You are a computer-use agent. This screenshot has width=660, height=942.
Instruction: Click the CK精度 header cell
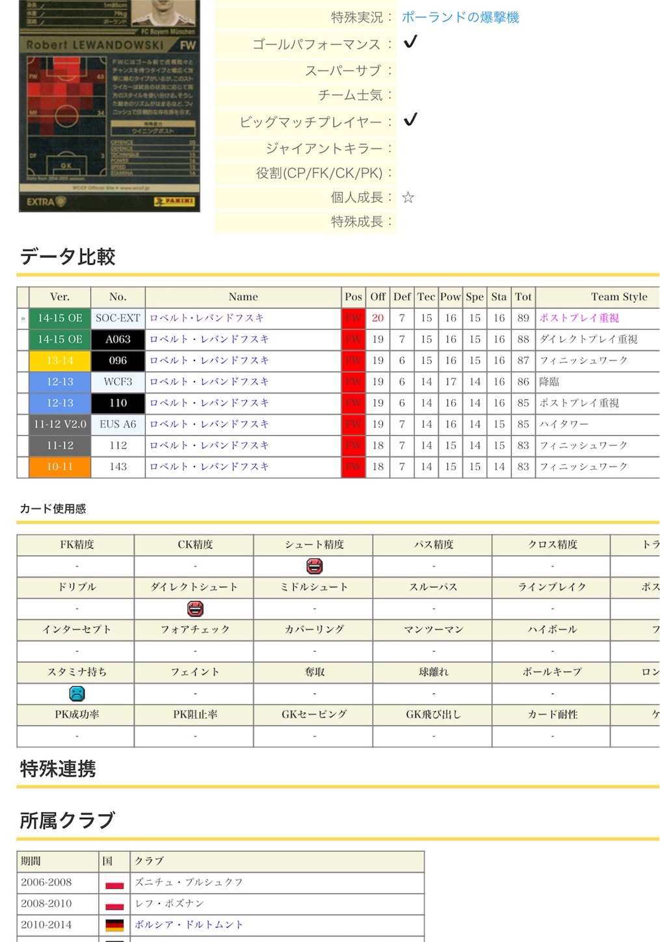pos(195,545)
